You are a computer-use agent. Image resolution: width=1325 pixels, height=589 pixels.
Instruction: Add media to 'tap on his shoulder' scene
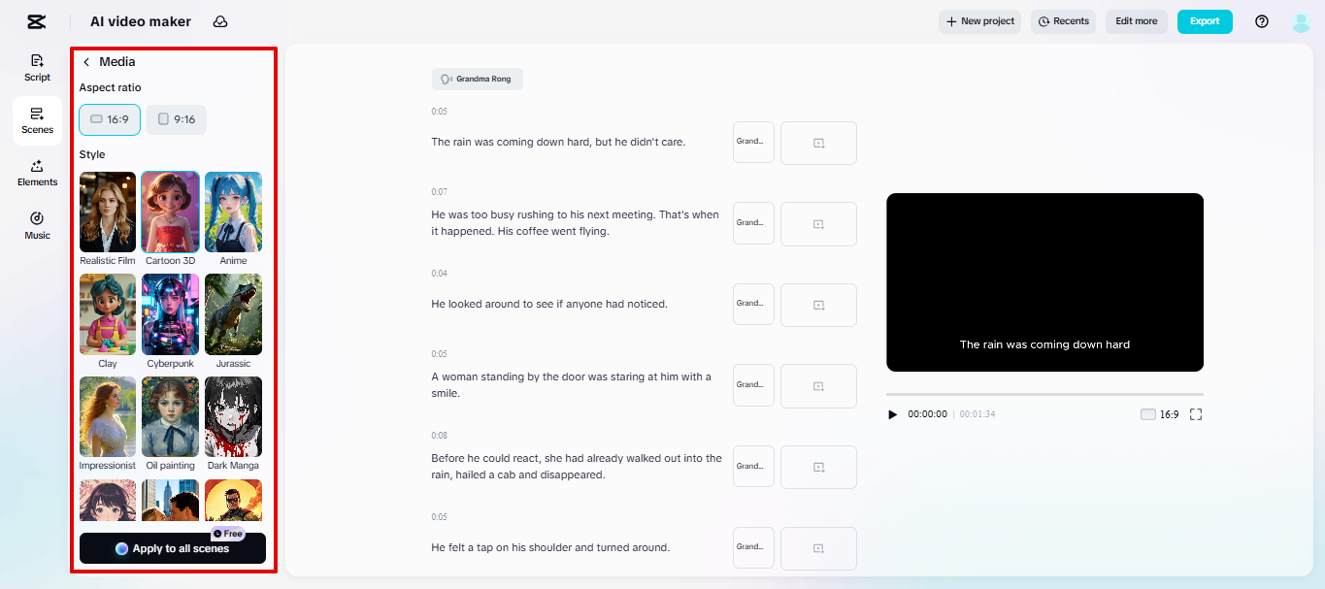point(818,548)
